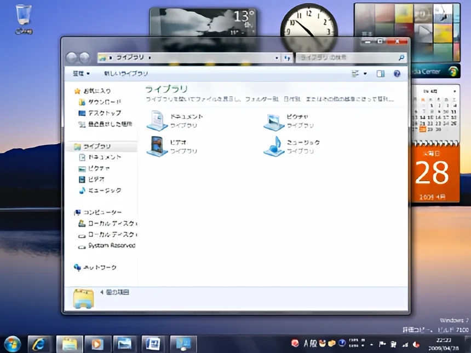Click the 新しいライブラリ toolbar button
The width and height of the screenshot is (471, 353).
pyautogui.click(x=126, y=74)
